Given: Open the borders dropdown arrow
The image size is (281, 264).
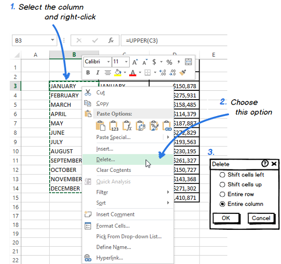Looking at the screenshot, I should click(155, 73).
